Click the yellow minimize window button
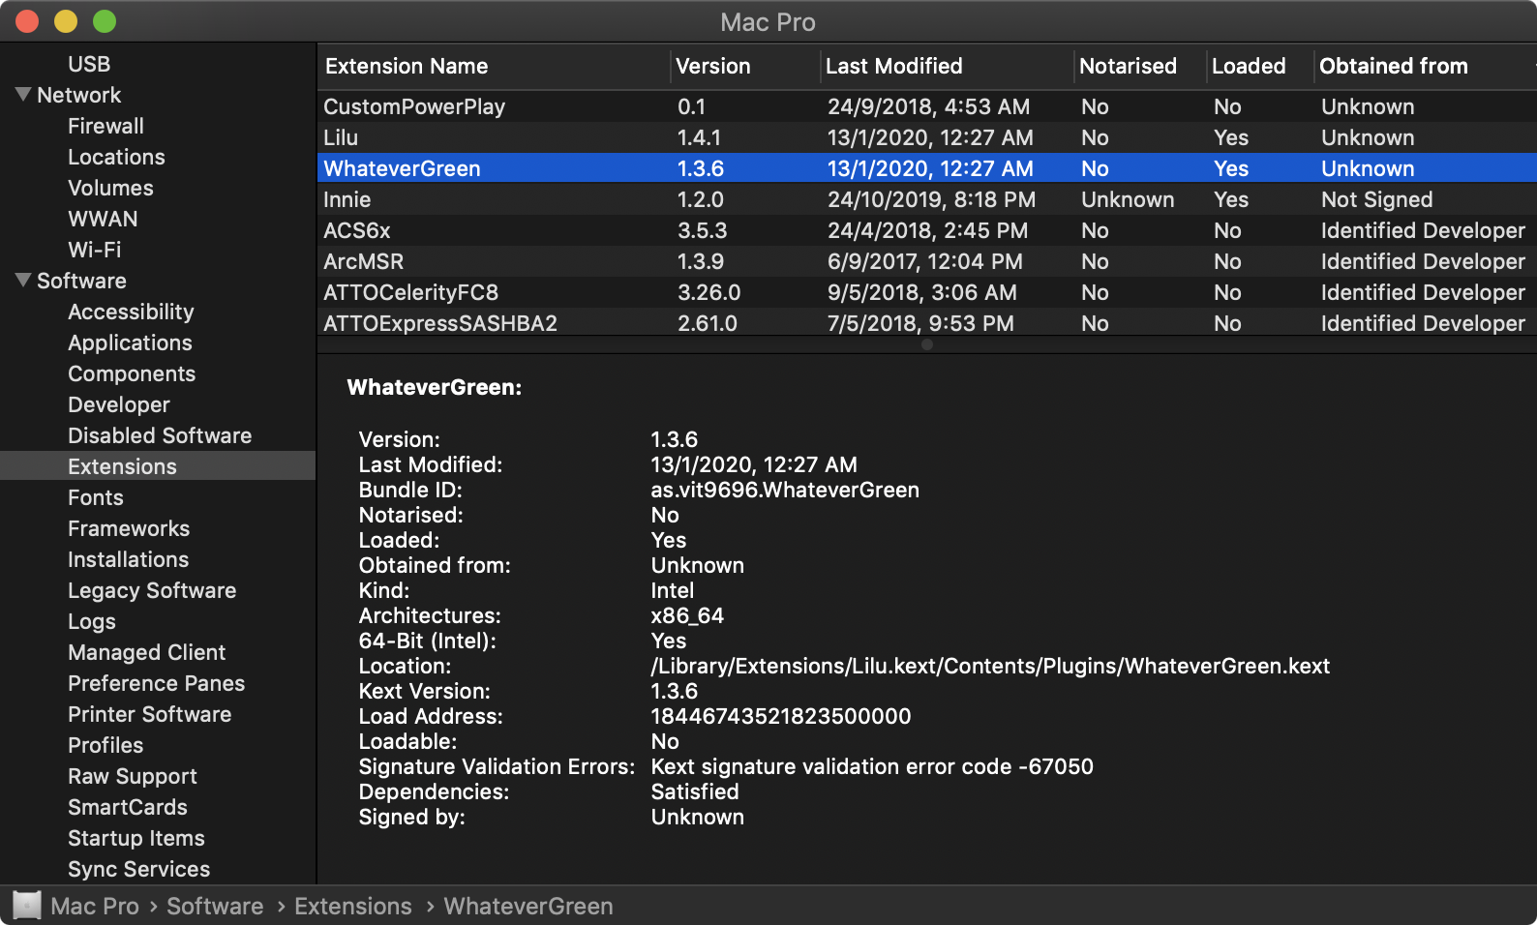 click(66, 21)
